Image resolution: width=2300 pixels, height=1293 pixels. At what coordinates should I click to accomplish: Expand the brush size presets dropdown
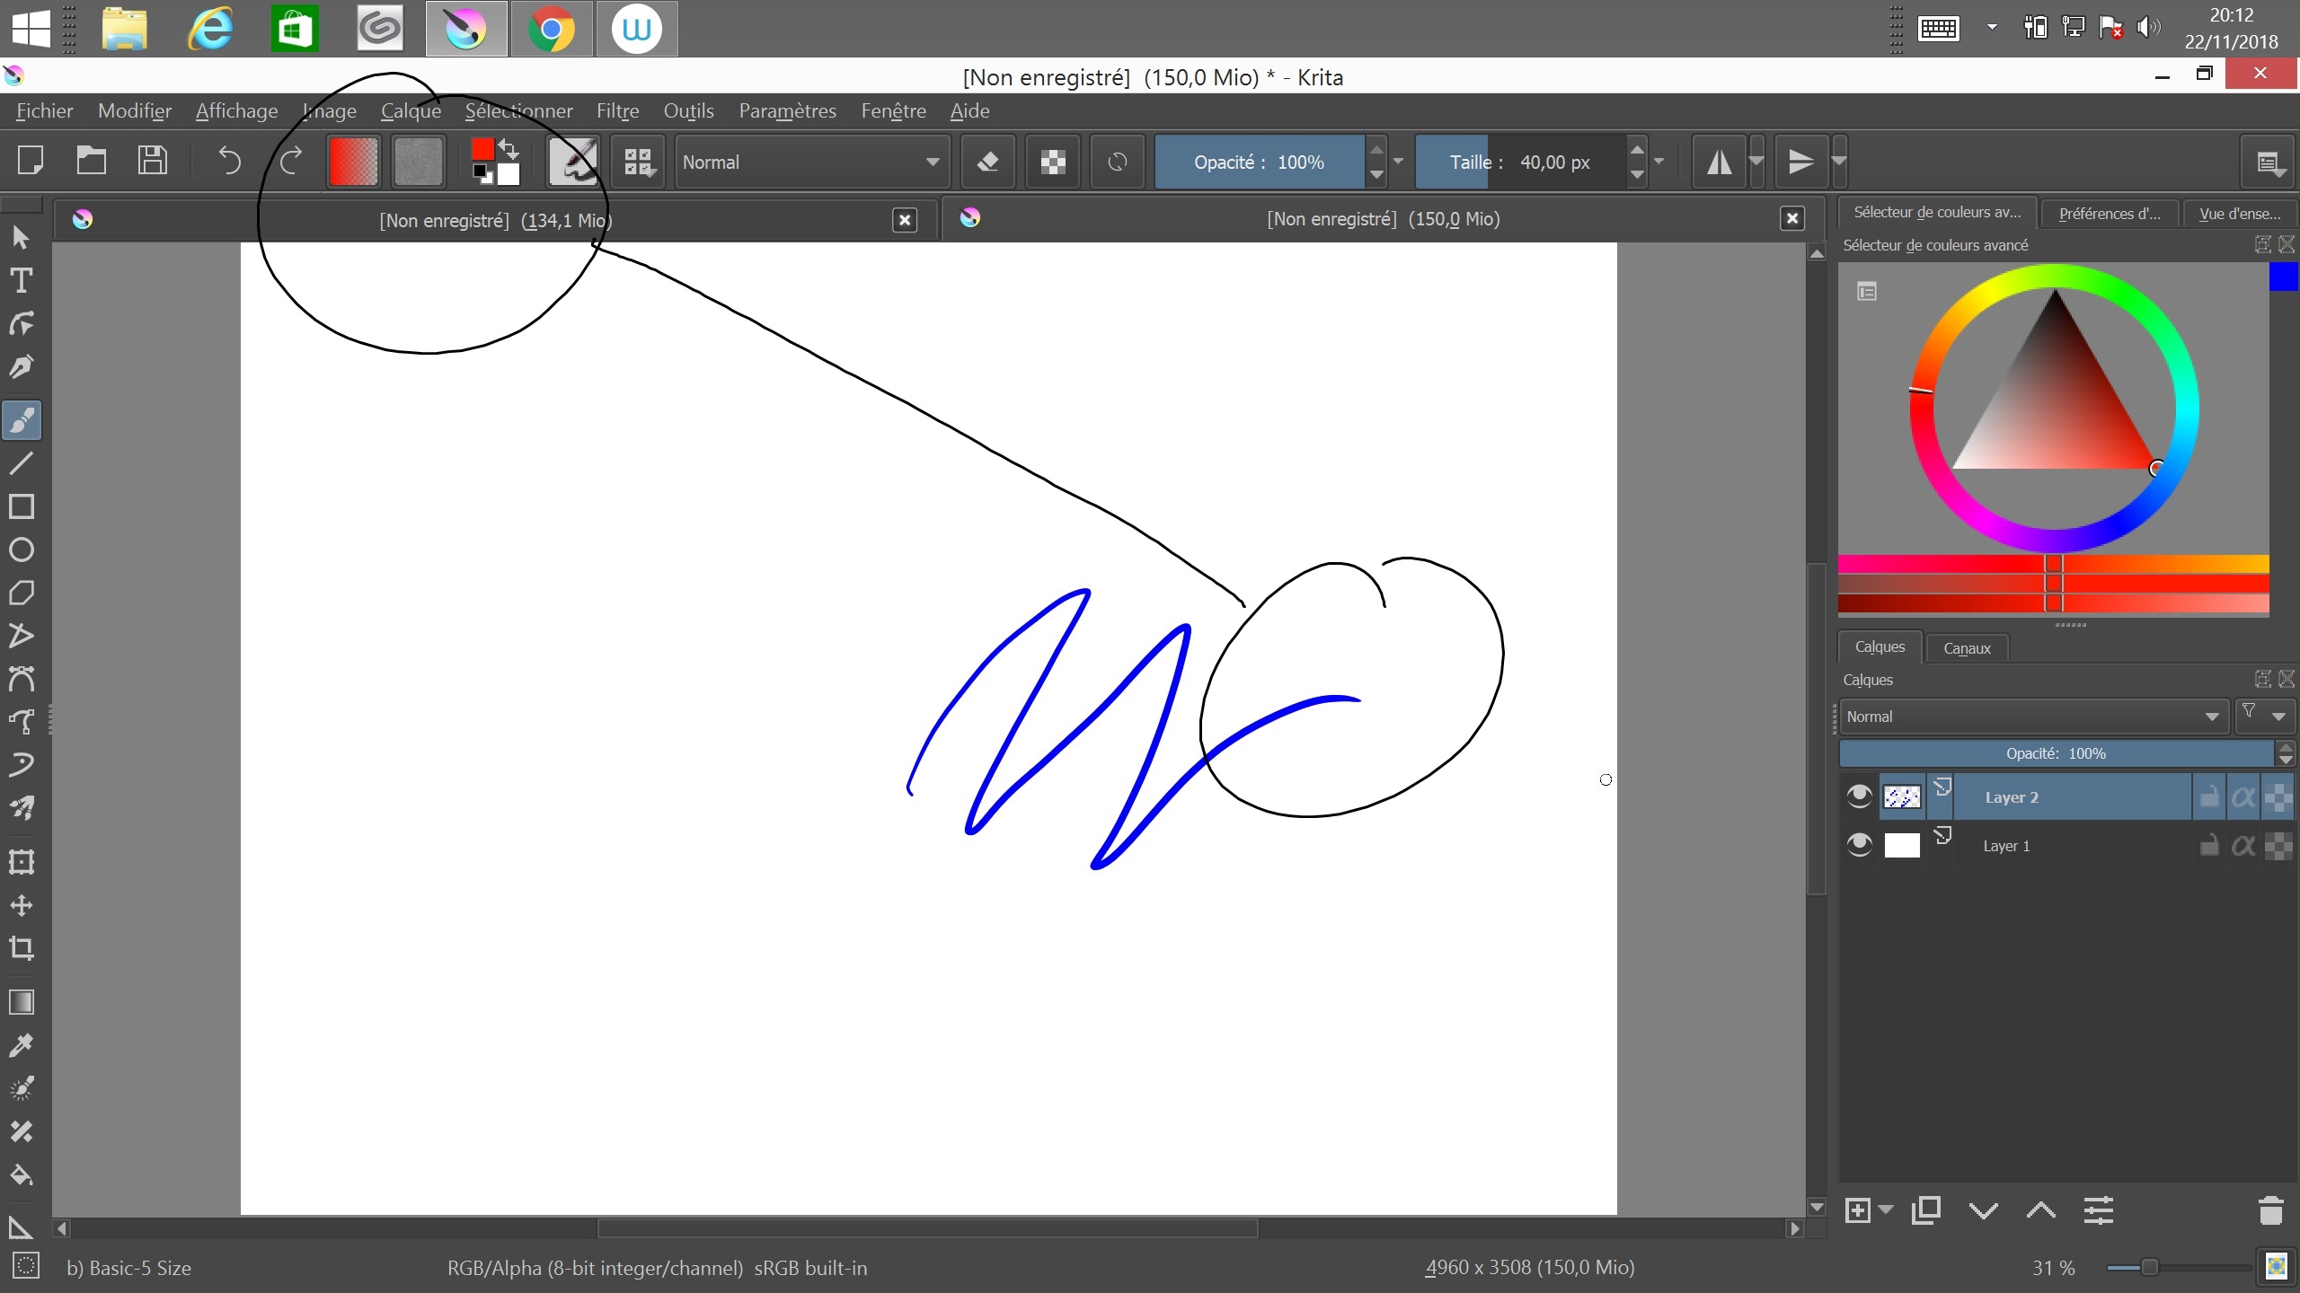(1658, 162)
